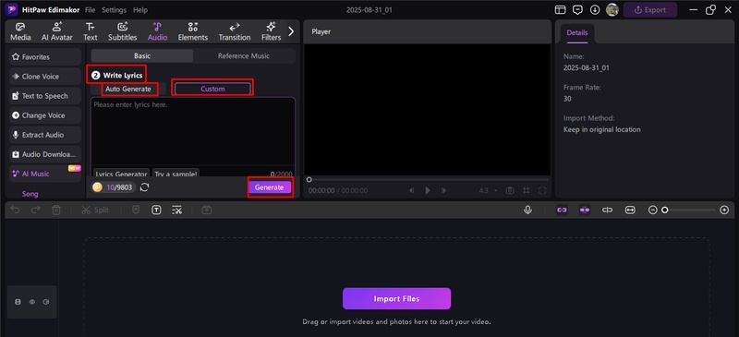Open the Filters panel
This screenshot has width=739, height=337.
[x=271, y=31]
